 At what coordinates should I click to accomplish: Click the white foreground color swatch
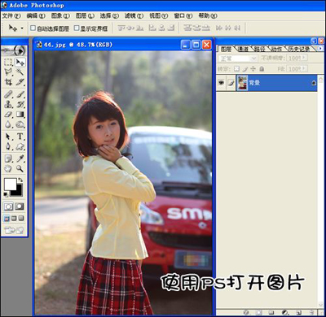[9, 185]
